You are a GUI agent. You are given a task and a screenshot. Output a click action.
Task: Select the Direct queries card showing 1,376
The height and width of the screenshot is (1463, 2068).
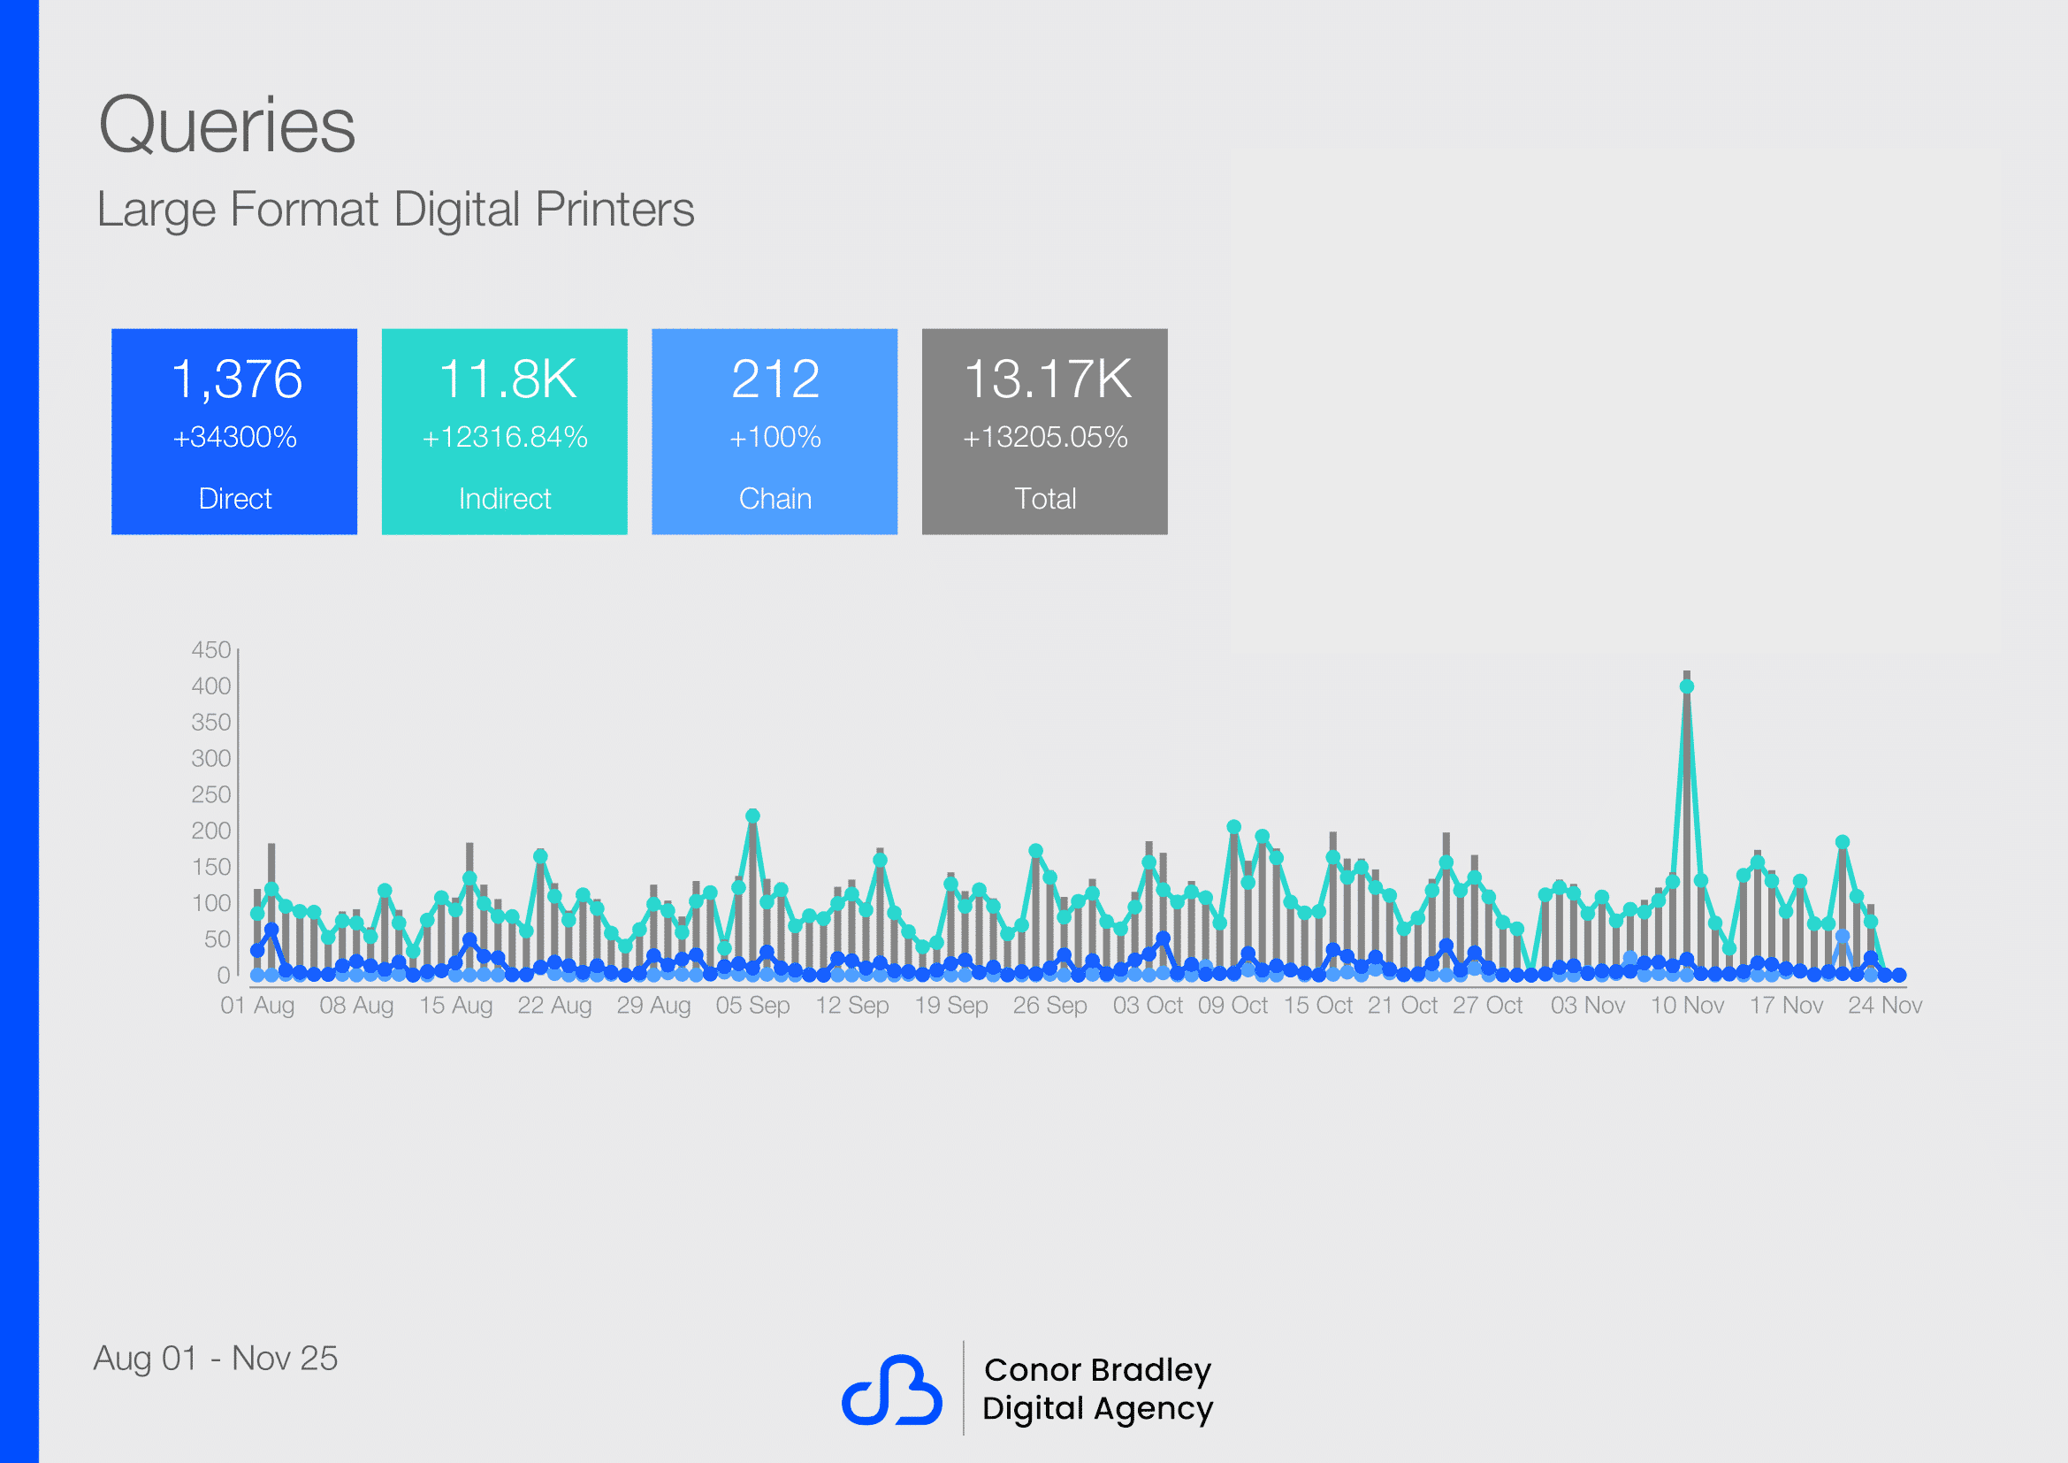[234, 432]
